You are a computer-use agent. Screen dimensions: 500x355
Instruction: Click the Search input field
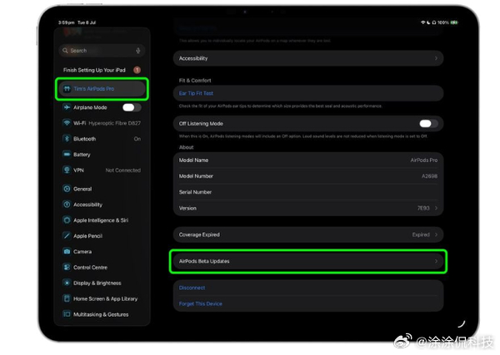[102, 51]
